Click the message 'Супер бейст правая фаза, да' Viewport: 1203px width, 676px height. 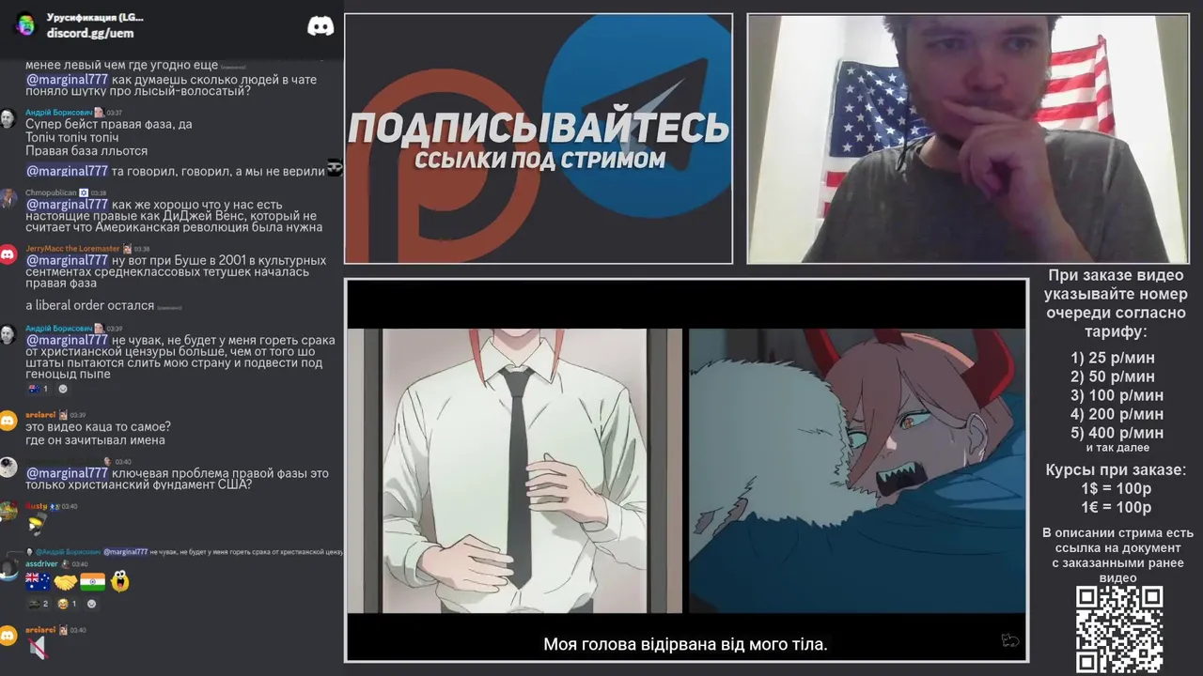pos(109,124)
